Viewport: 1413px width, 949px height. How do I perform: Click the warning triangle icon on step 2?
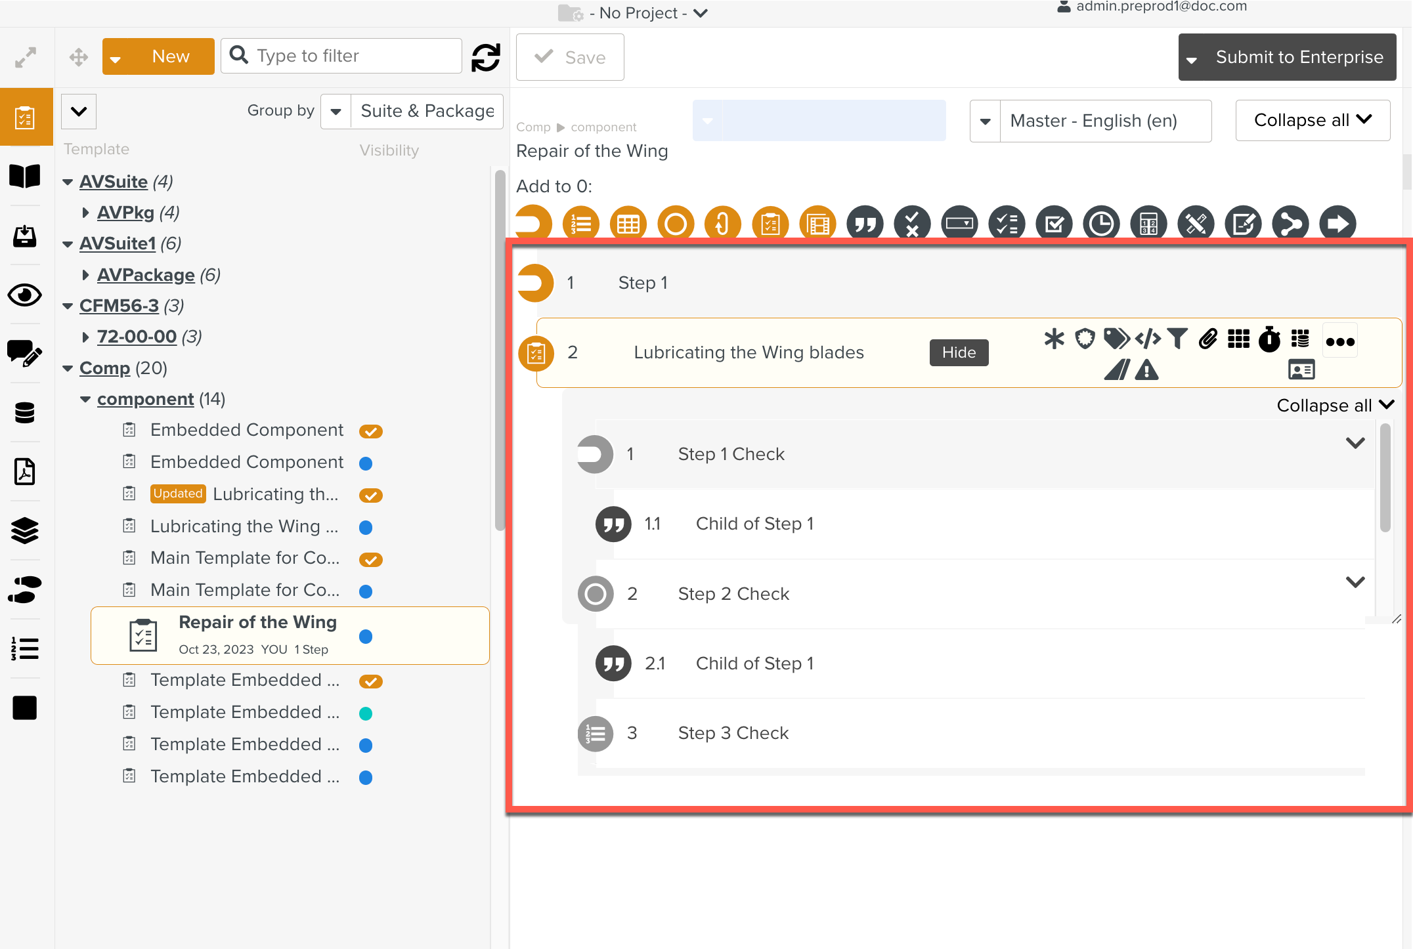[1147, 370]
